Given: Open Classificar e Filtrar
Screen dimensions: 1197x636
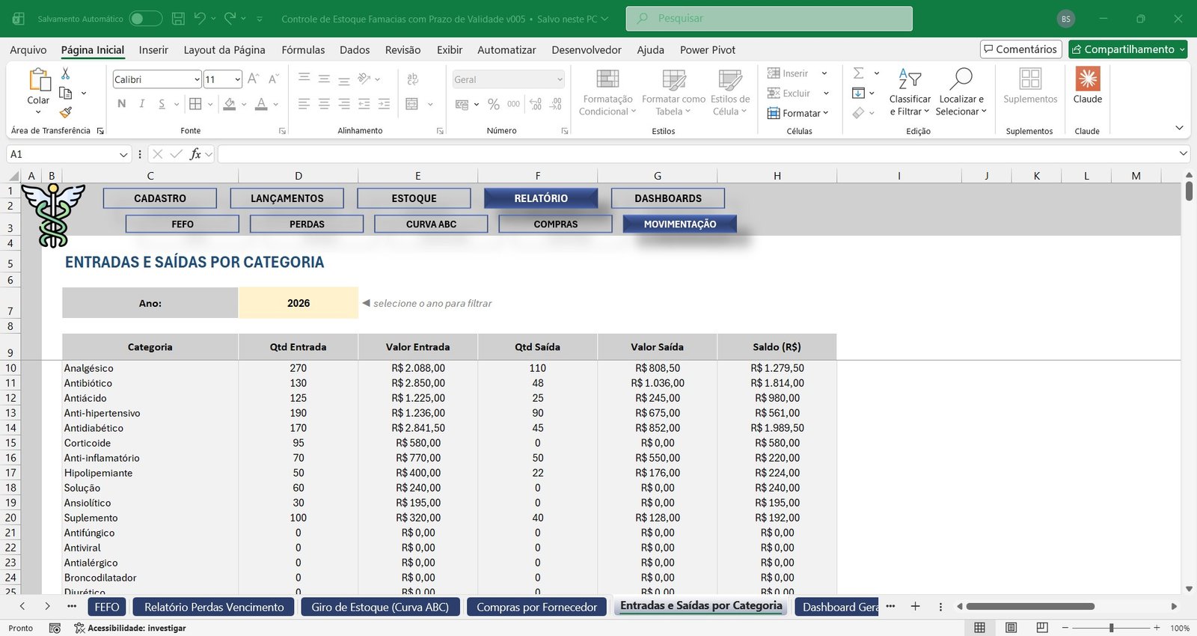Looking at the screenshot, I should click(910, 93).
